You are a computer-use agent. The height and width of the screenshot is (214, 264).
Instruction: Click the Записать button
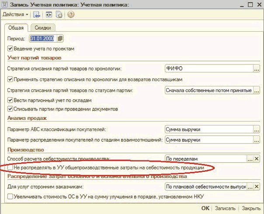[x=225, y=208]
